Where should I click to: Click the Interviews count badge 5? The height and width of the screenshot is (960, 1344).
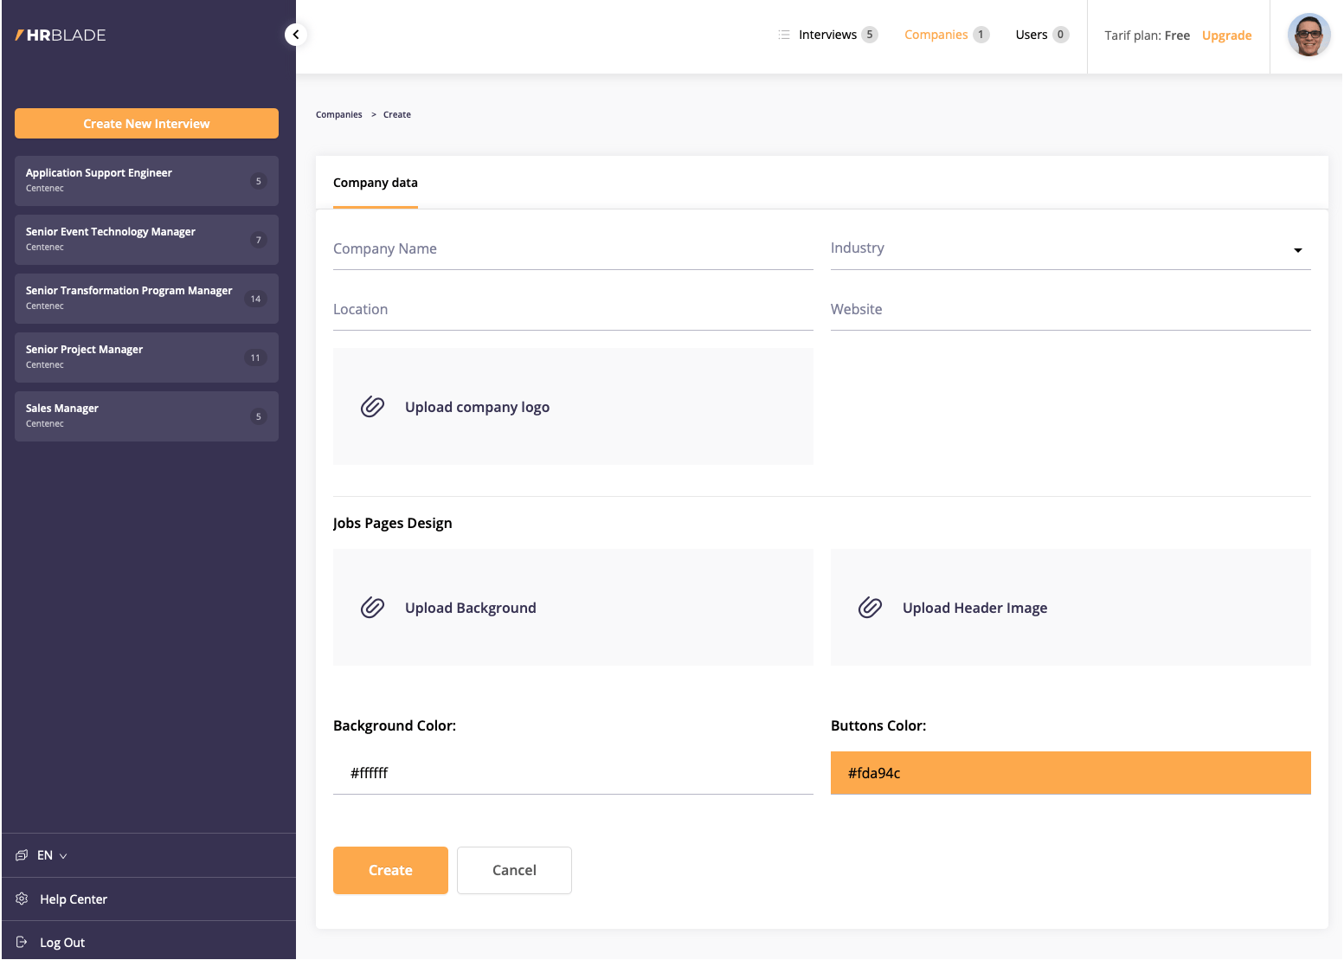pos(870,35)
